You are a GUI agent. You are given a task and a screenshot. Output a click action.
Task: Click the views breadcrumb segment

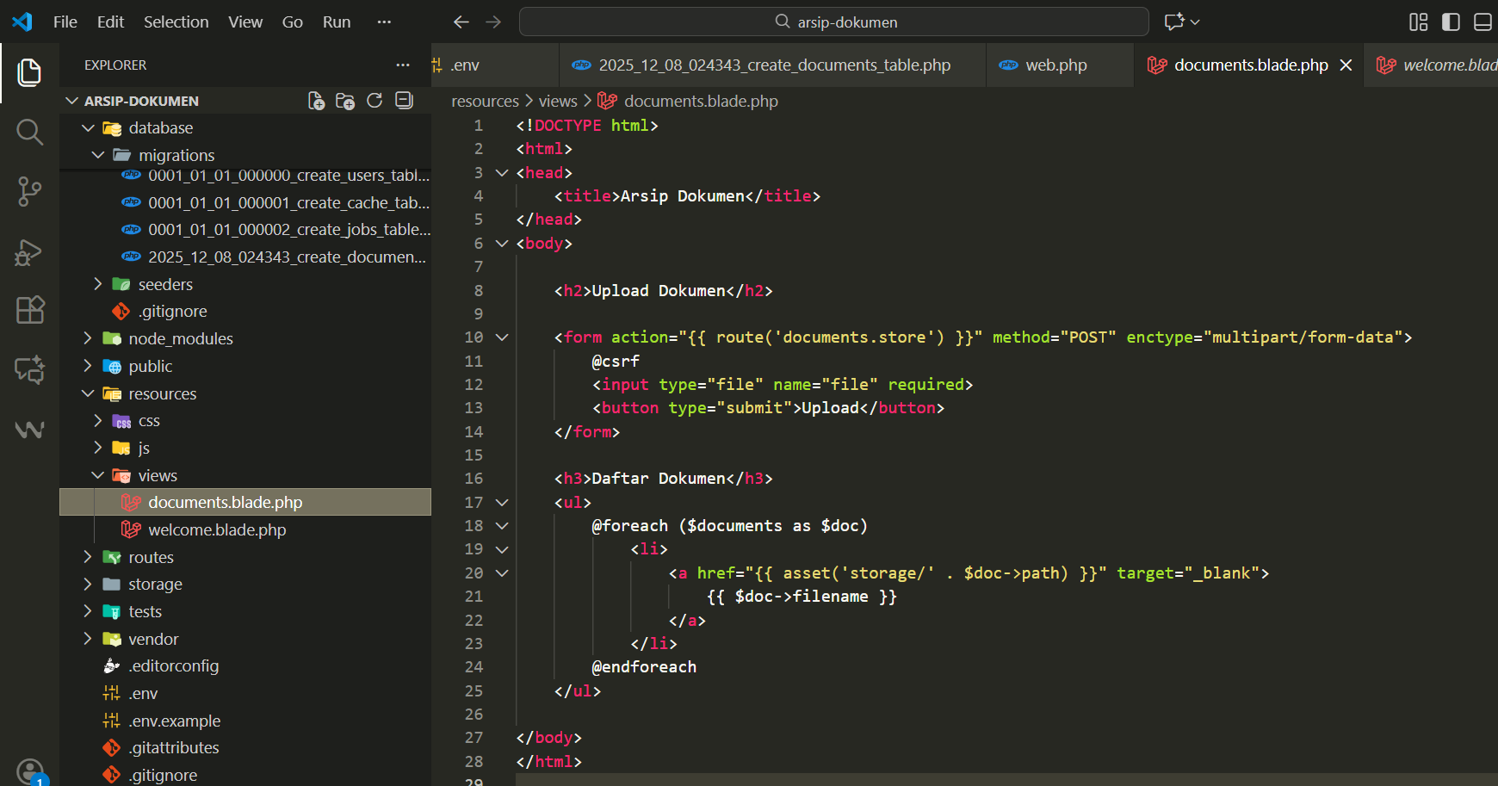tap(558, 101)
